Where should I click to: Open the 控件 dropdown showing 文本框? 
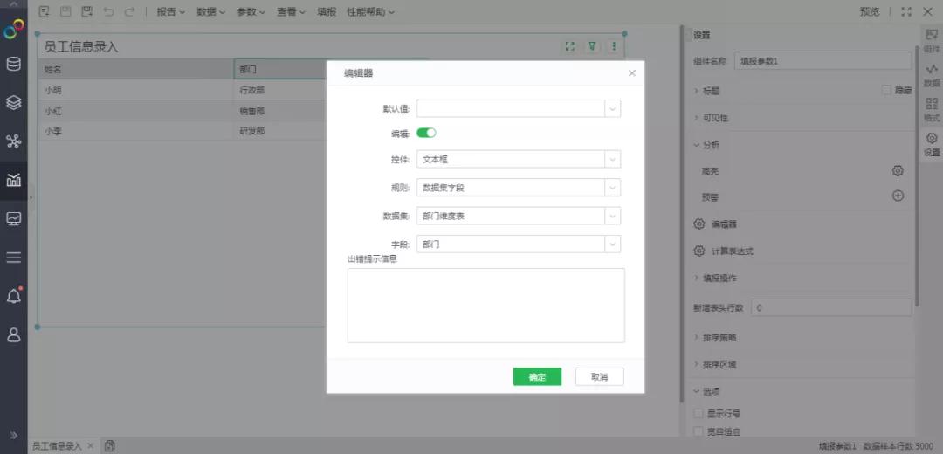(x=519, y=160)
